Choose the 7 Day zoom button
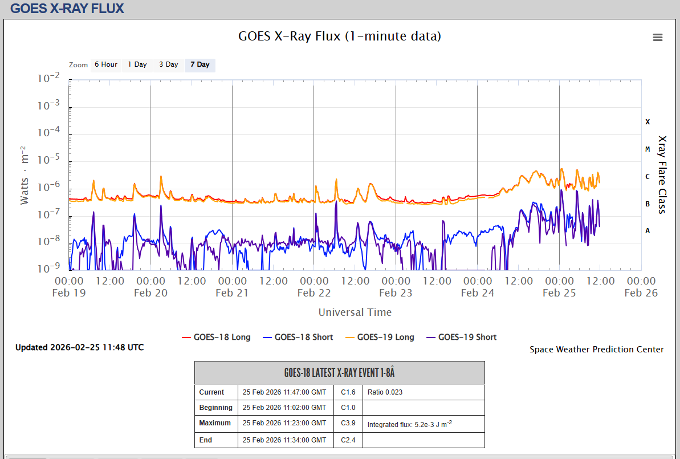 coord(199,65)
